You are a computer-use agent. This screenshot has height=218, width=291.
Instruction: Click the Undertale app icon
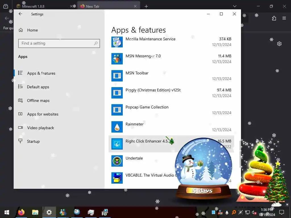(x=117, y=161)
